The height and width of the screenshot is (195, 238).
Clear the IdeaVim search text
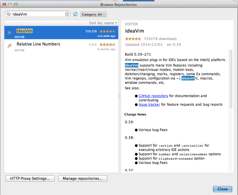coord(67,14)
